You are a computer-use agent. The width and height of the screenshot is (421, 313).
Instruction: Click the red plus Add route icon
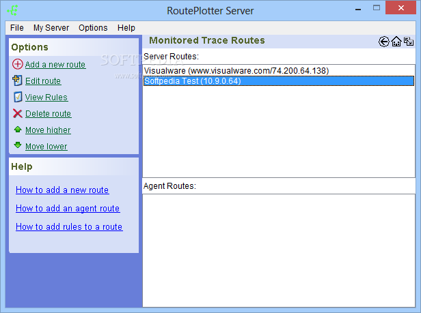point(18,64)
